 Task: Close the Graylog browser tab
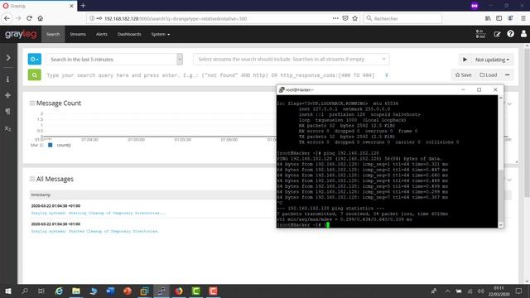point(72,6)
